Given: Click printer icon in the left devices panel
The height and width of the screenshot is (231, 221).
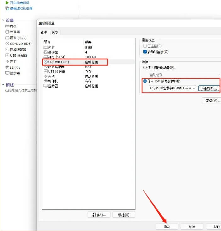Looking at the screenshot, I should (7, 67).
